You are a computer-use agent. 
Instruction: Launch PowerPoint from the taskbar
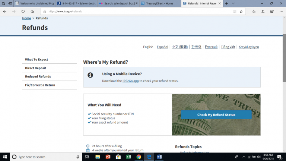108,157
